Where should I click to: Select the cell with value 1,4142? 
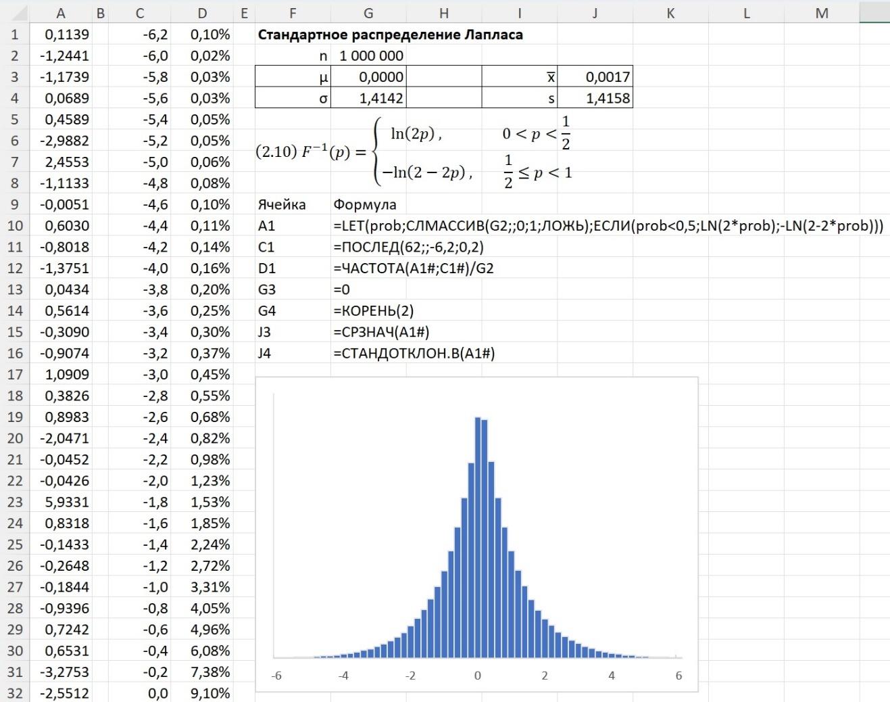coord(368,98)
